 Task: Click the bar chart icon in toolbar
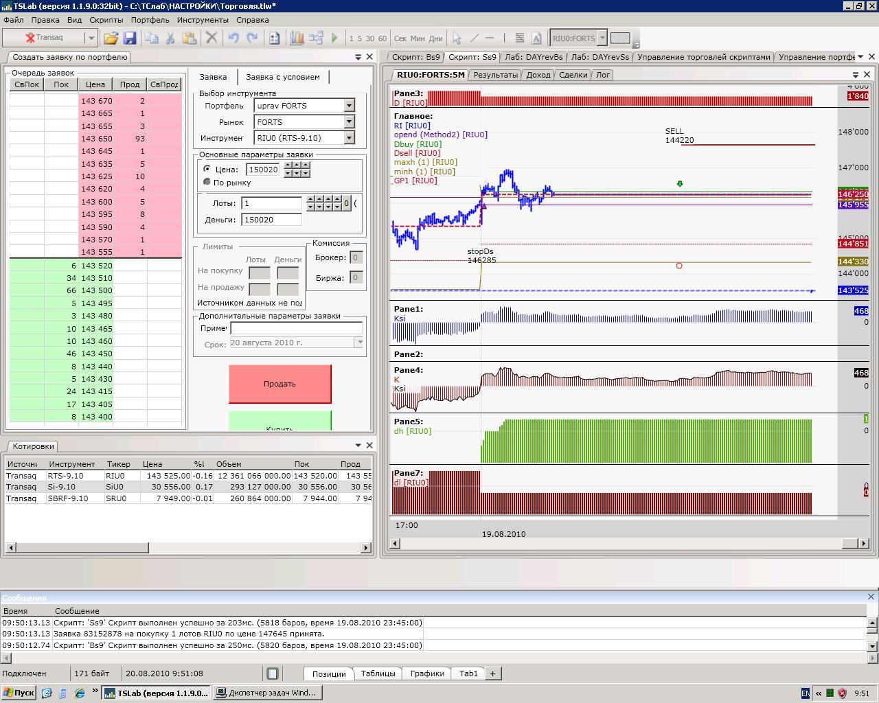[297, 38]
